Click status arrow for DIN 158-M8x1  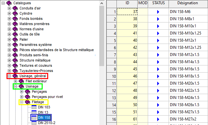coord(158,19)
